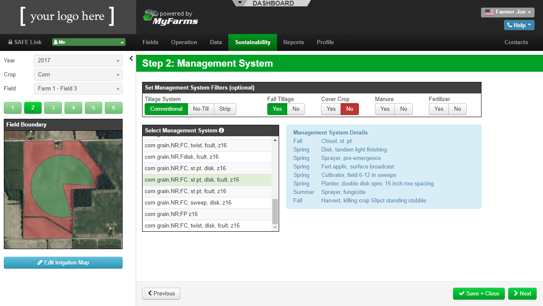Select 'corn grain,NR;FC, st pt, disk, fcult, z16'
This screenshot has height=306, width=543.
coord(207,180)
